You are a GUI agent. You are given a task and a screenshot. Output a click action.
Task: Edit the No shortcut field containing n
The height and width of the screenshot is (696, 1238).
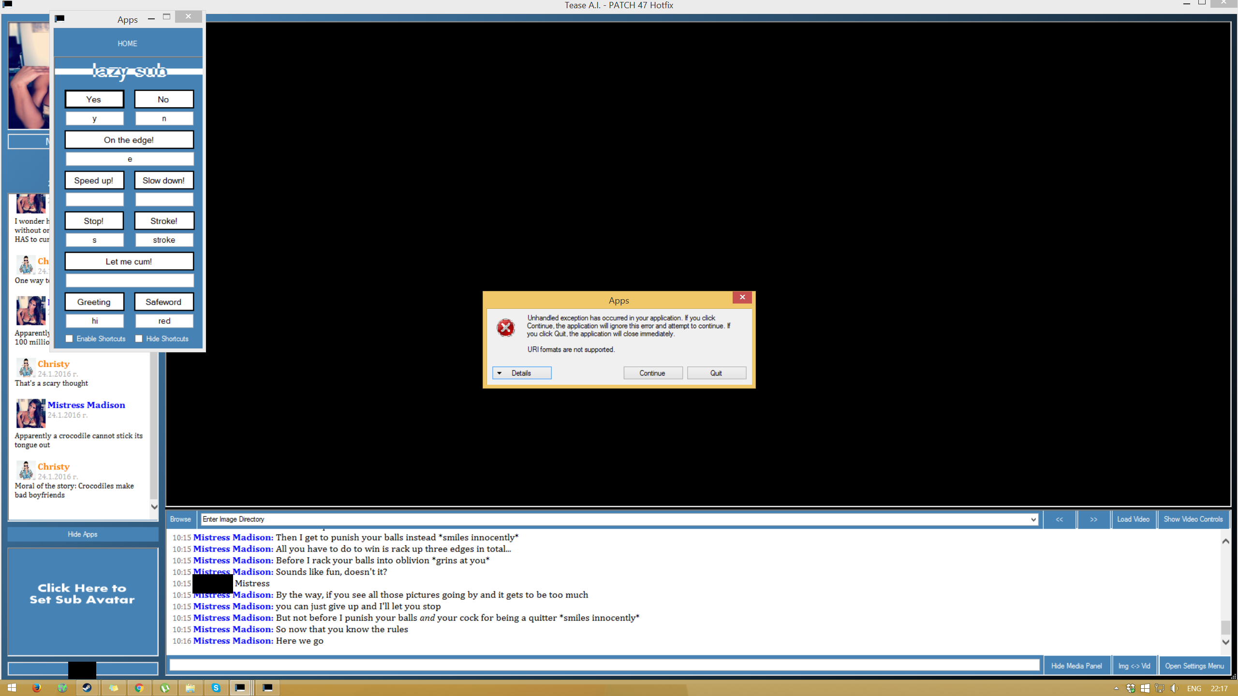click(x=164, y=118)
